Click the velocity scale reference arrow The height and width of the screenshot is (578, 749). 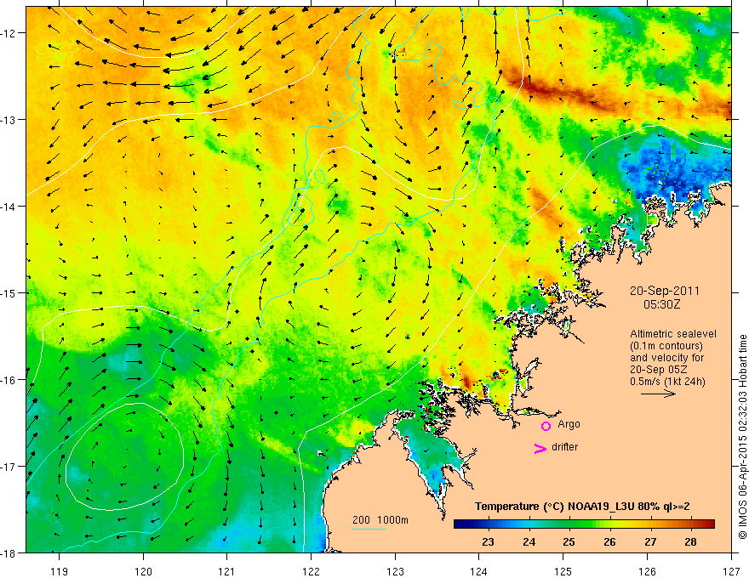[x=658, y=394]
